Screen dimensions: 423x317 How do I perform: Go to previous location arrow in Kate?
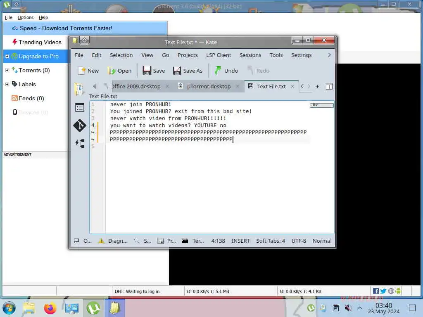click(x=95, y=86)
